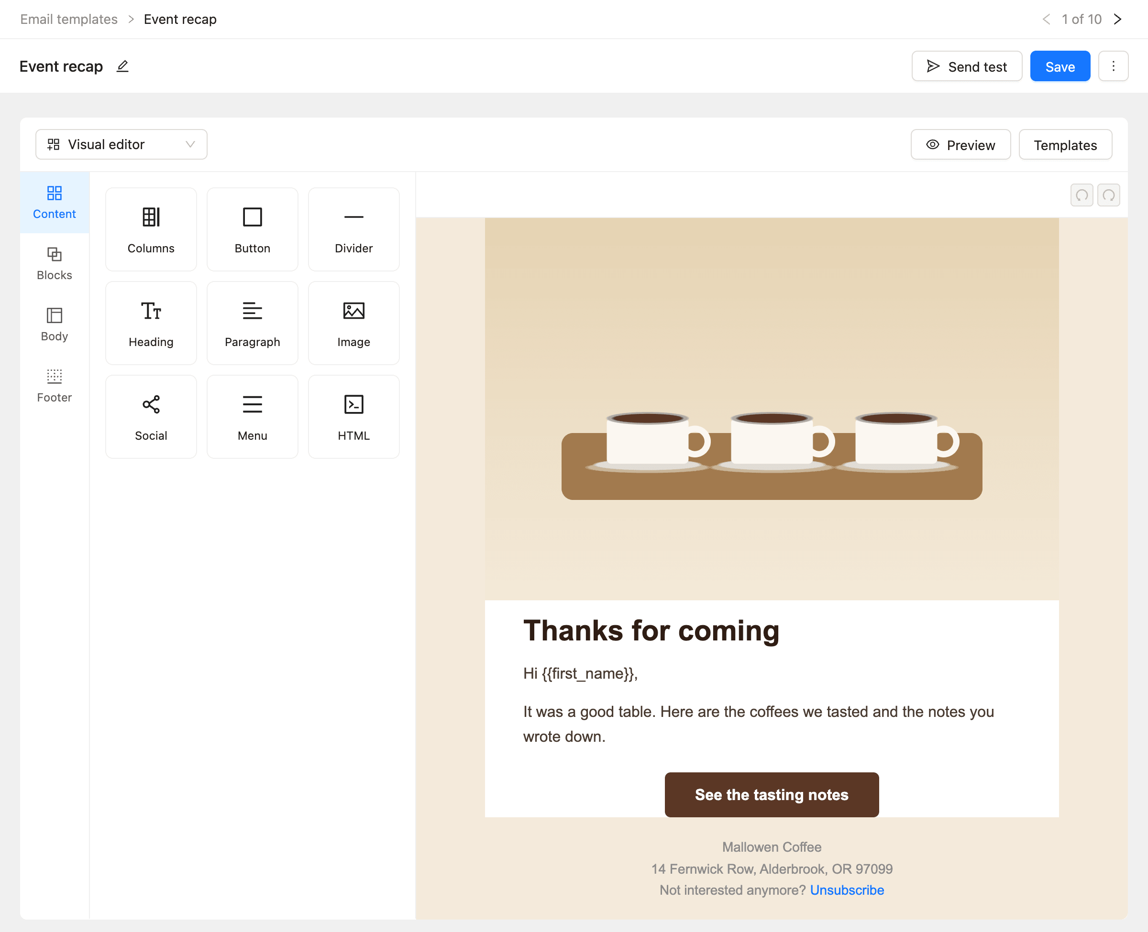Insert an Image block
The width and height of the screenshot is (1148, 932).
click(x=353, y=323)
